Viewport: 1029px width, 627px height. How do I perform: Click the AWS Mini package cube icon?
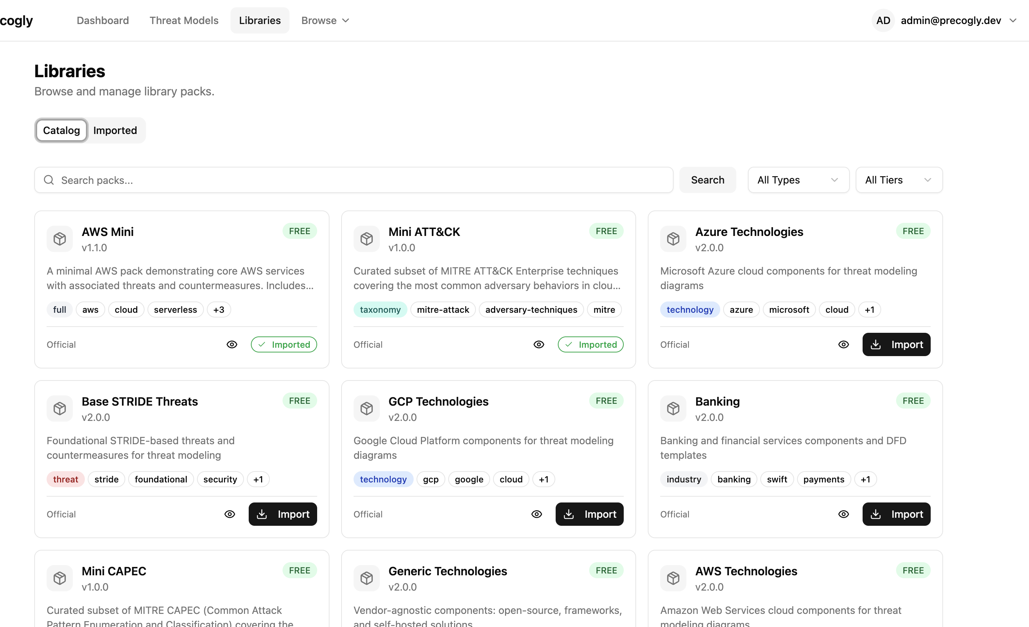[60, 239]
